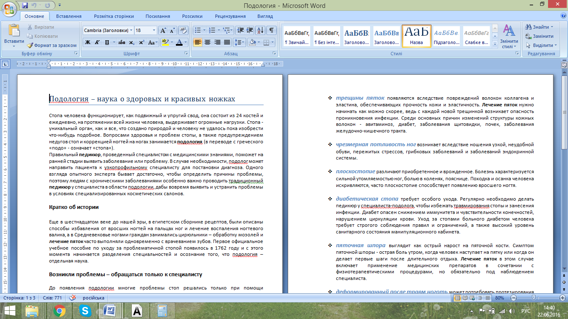Click the Замінити button
Screen dimensions: 568x319
tap(540, 36)
